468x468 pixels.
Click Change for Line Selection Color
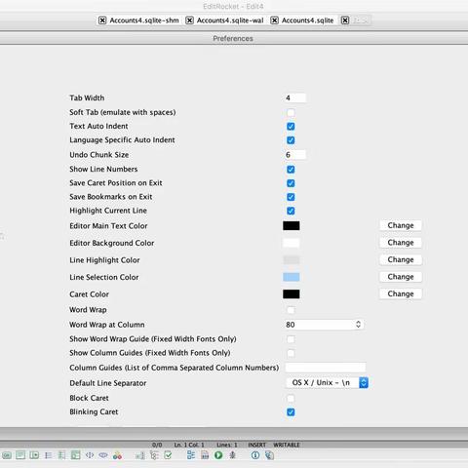[x=401, y=277]
